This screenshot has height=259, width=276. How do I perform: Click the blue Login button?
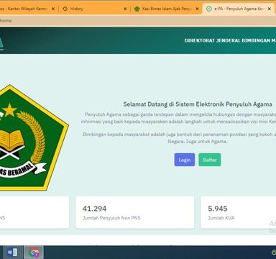185,160
